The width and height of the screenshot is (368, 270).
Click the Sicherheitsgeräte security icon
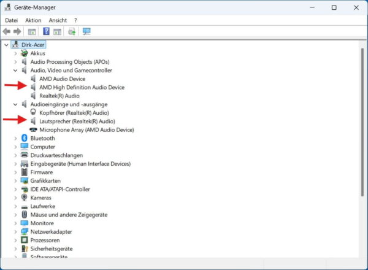tap(25, 249)
